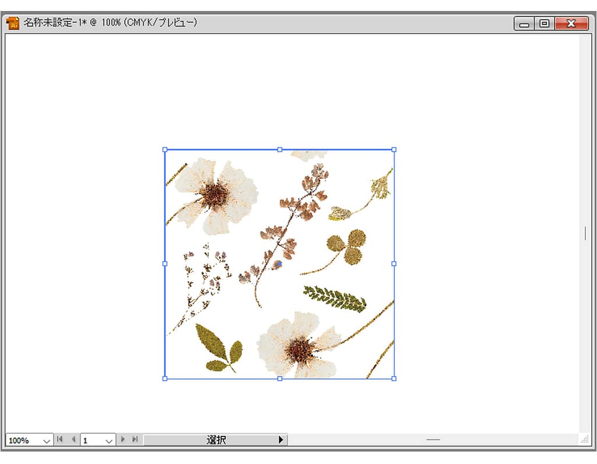Click the vertical scrollbar thumb on right edge
The image size is (597, 464).
click(x=585, y=233)
